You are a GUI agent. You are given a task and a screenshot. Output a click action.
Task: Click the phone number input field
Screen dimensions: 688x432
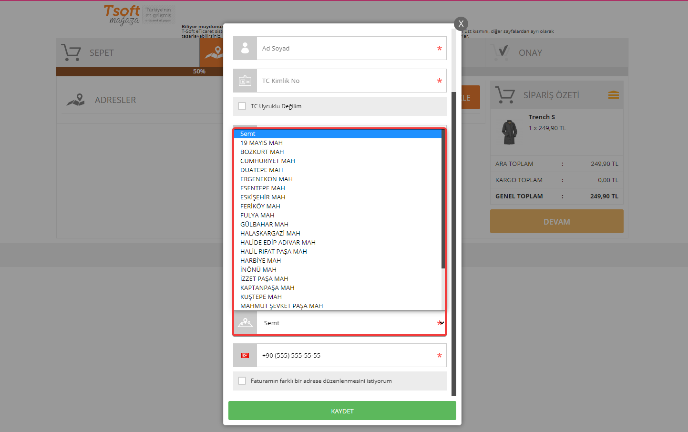pos(351,355)
